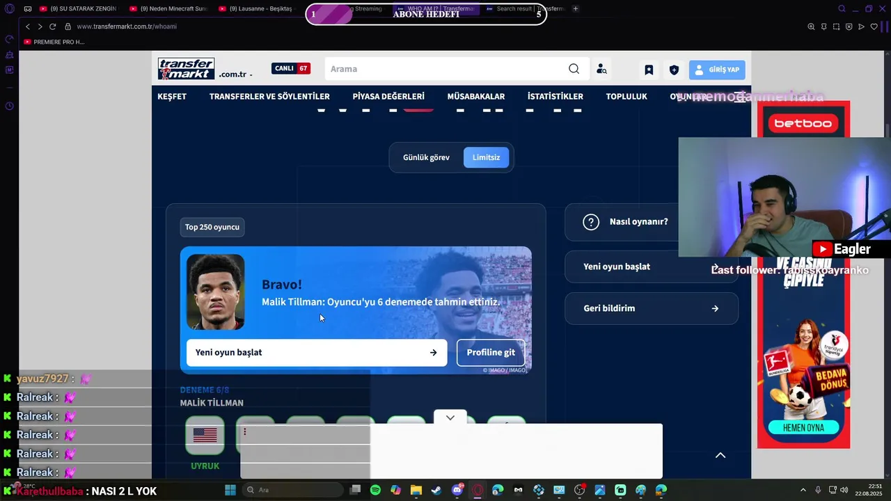Click the pin icon in Opera address bar
The height and width of the screenshot is (501, 891).
(823, 26)
